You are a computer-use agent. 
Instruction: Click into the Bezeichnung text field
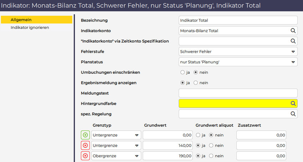pos(238,20)
